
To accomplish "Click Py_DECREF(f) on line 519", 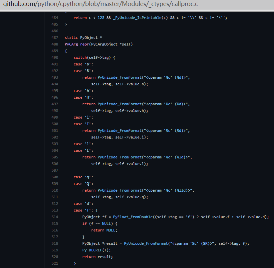I will 96,250.
